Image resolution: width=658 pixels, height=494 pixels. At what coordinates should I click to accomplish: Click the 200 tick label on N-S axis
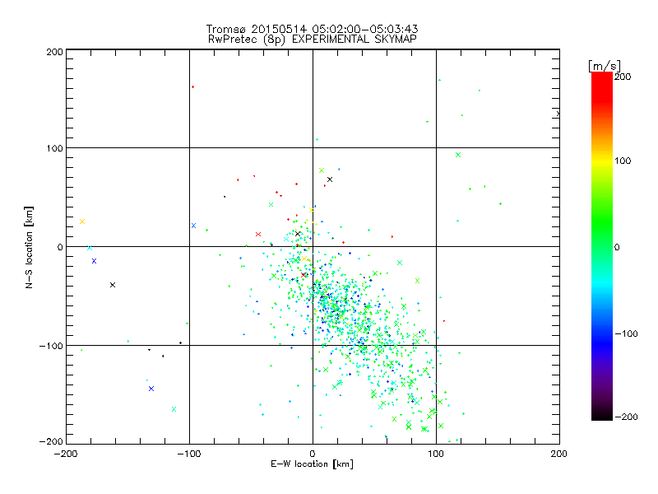pyautogui.click(x=55, y=52)
